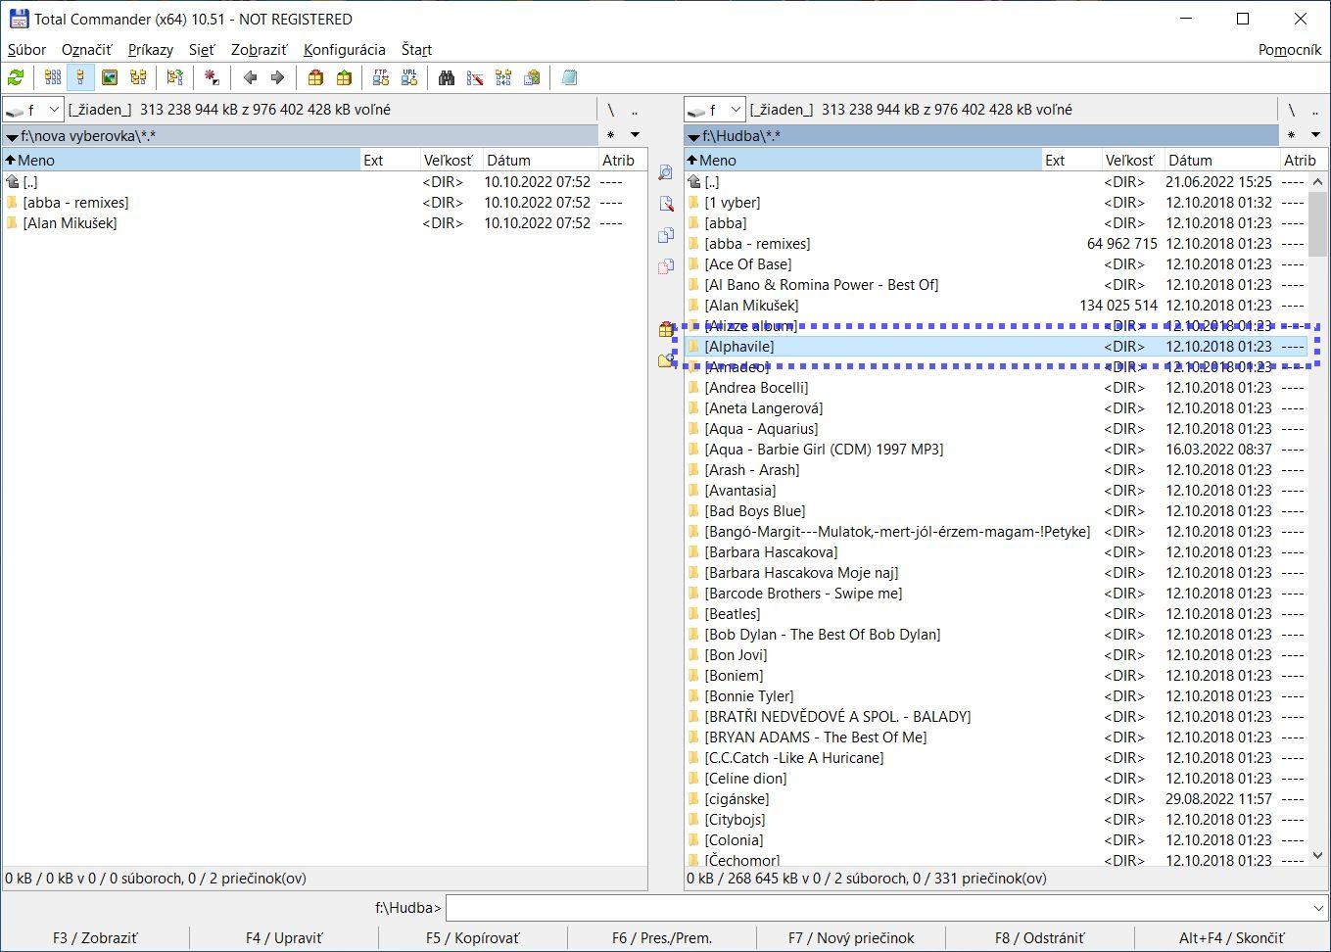Click the synchronize directories icon
This screenshot has height=952, width=1331.
pos(503,77)
